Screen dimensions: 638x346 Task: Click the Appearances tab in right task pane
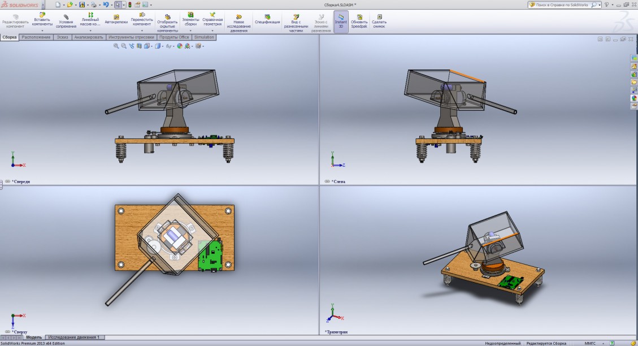click(634, 98)
